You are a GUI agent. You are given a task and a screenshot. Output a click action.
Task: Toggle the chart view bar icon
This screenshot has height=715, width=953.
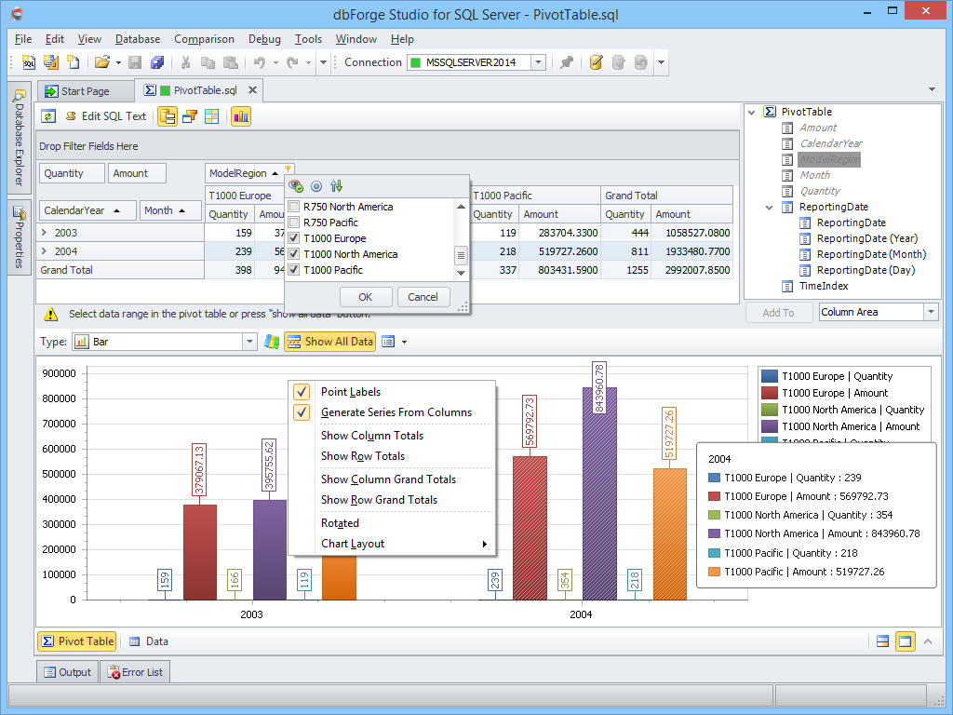(241, 116)
